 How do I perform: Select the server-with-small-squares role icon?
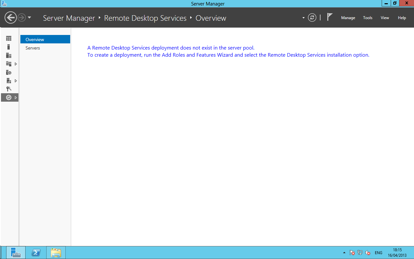click(9, 81)
